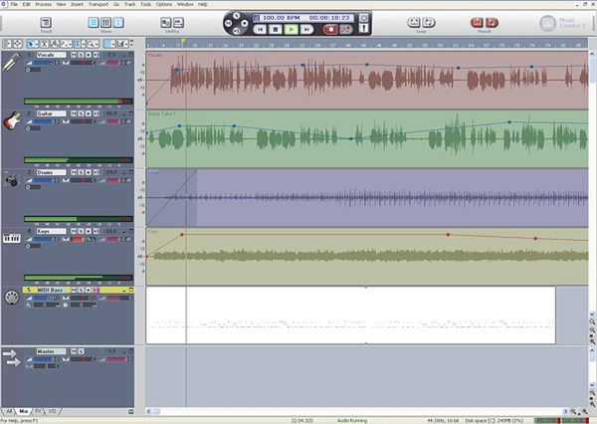This screenshot has height=424, width=597.
Task: Click the leftmost track-pane toolbar icon
Action: pos(7,44)
